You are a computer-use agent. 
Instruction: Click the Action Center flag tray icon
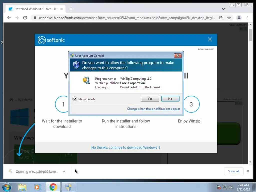coord(219,187)
